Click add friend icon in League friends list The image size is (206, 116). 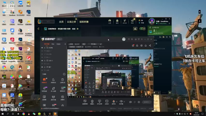[x=160, y=37]
